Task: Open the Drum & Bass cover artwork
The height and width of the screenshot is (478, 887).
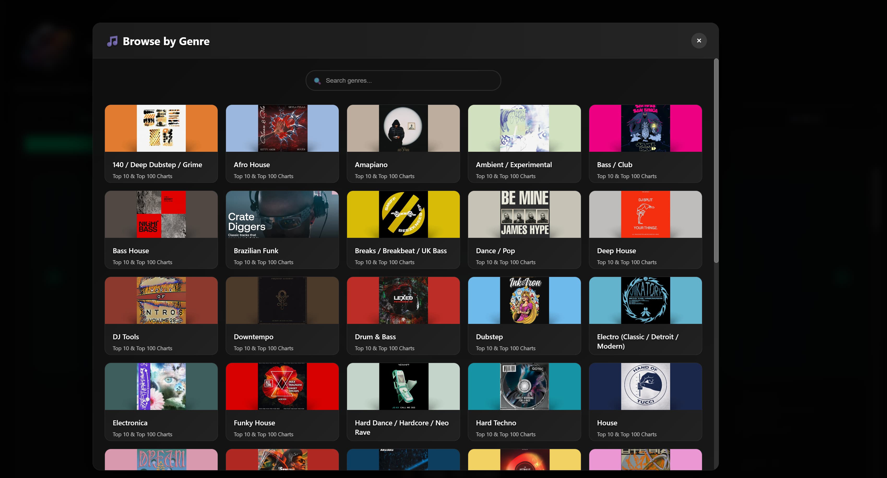Action: tap(403, 300)
